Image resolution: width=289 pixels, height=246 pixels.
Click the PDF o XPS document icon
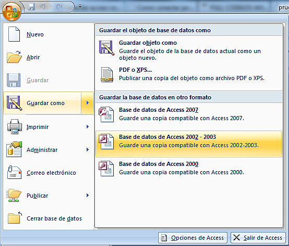pyautogui.click(x=107, y=74)
